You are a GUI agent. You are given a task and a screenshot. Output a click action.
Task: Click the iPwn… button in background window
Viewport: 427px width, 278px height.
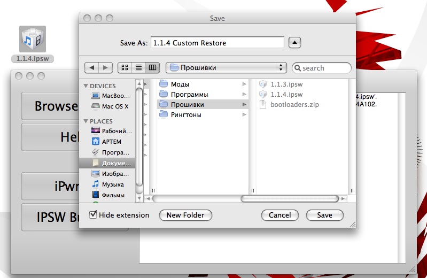(50, 186)
